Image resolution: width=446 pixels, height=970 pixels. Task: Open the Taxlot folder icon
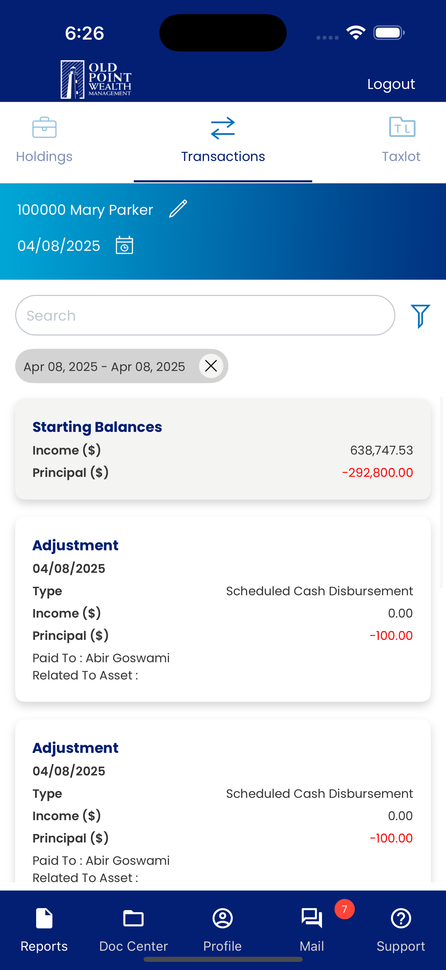(402, 127)
